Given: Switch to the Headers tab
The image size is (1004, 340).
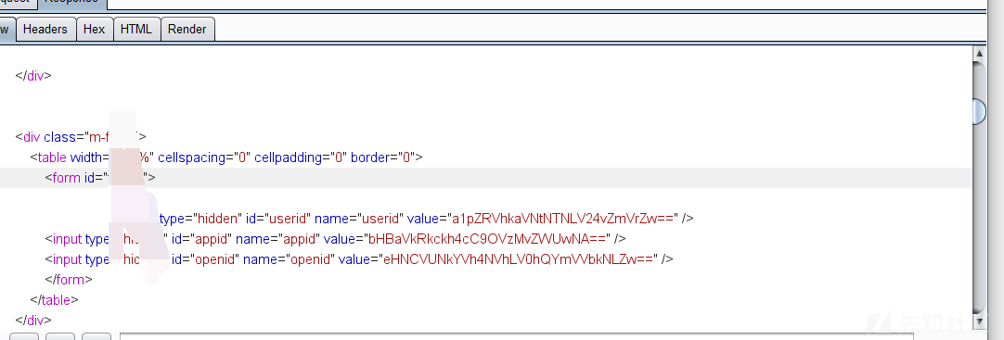Looking at the screenshot, I should point(45,30).
